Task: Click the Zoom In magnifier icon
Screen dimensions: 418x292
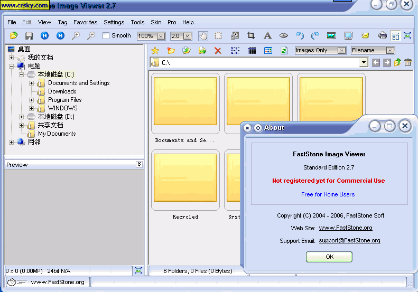Action: tap(76, 36)
